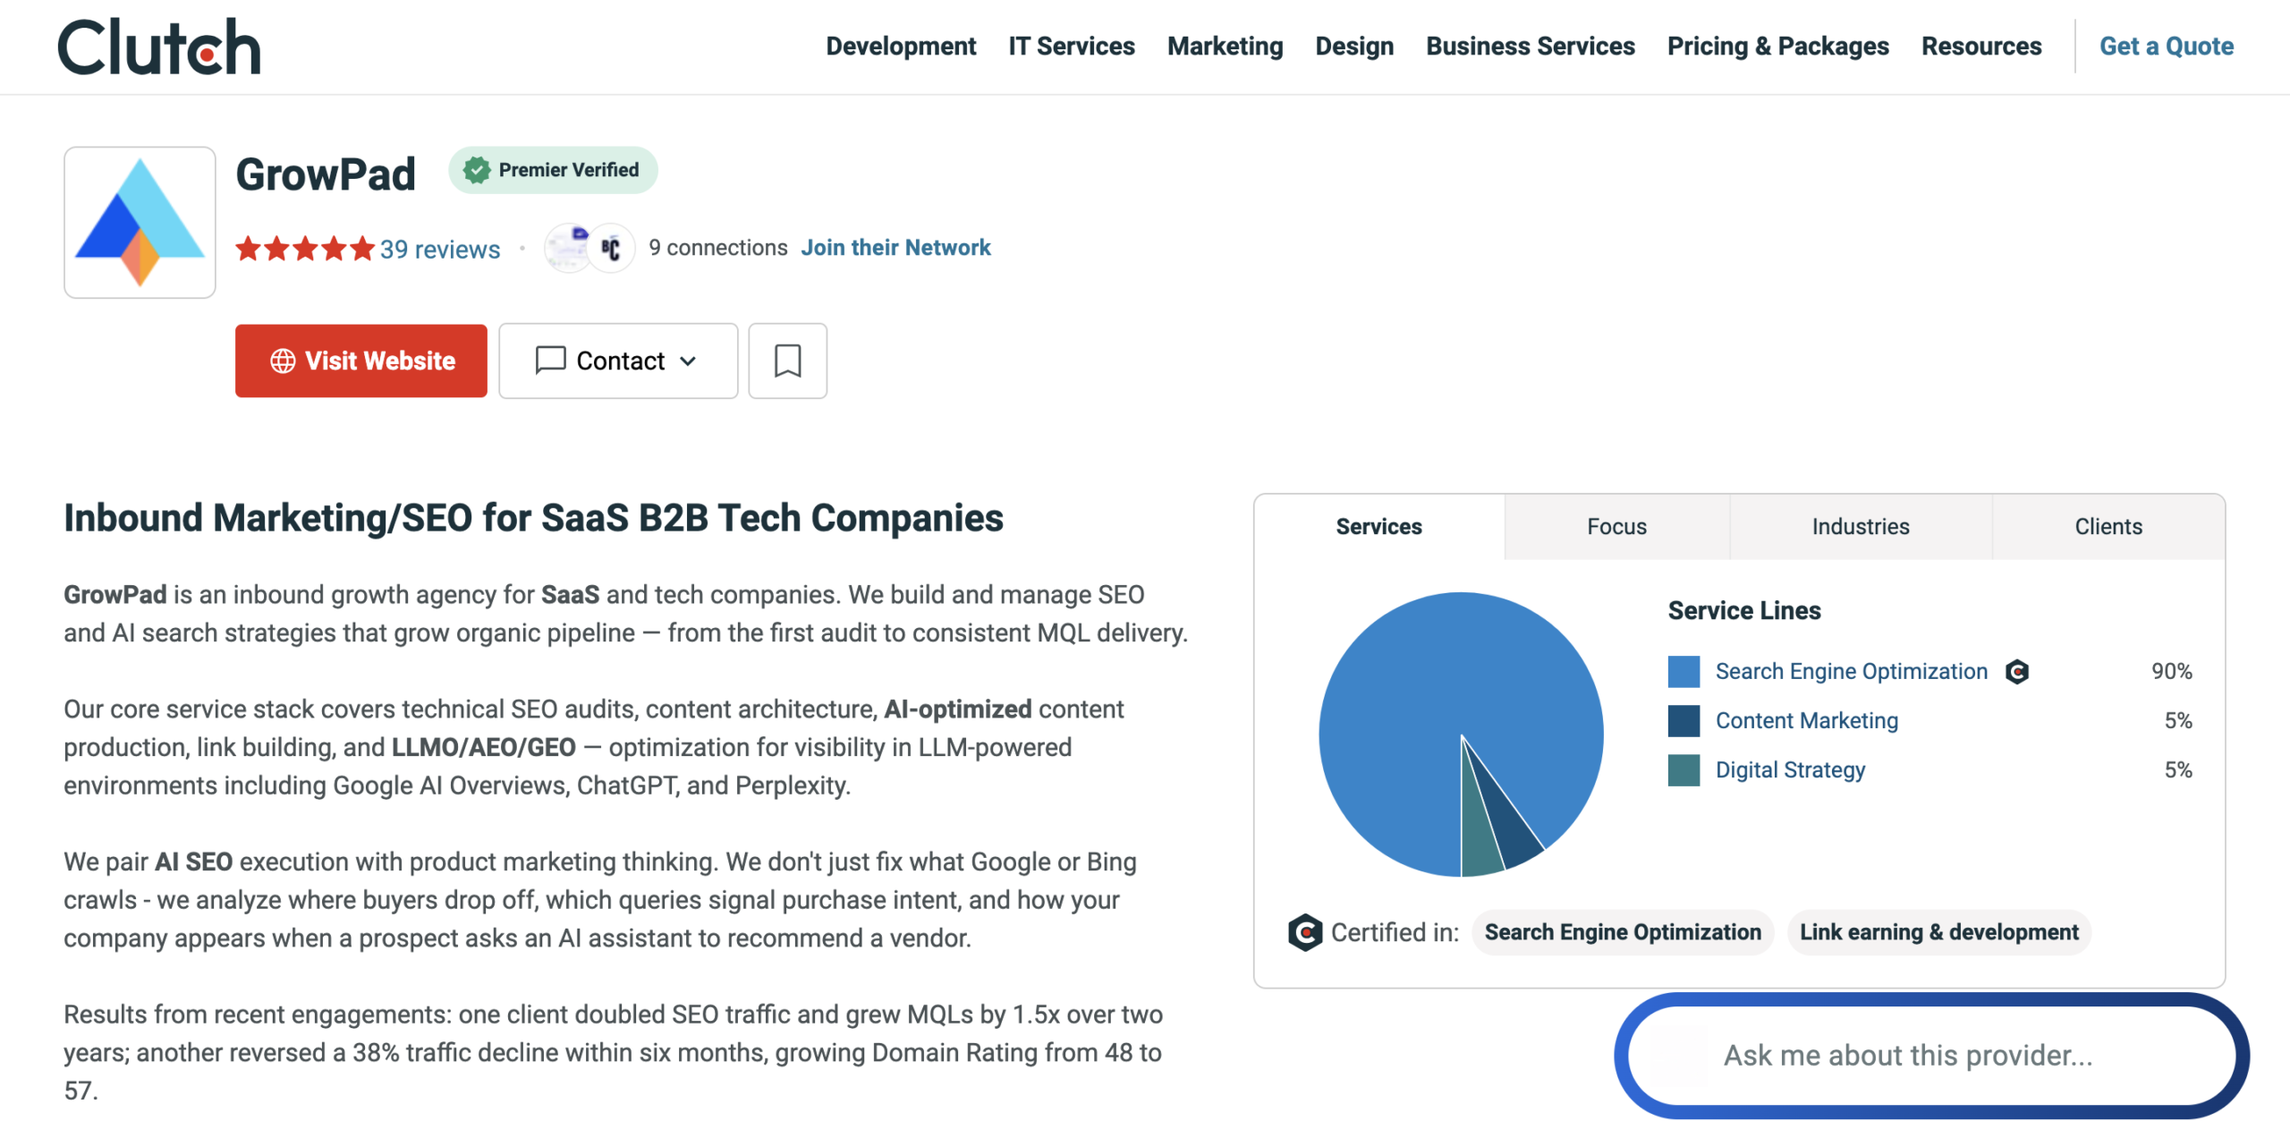Open the Marketing menu
Viewport: 2290px width, 1121px height.
1225,47
